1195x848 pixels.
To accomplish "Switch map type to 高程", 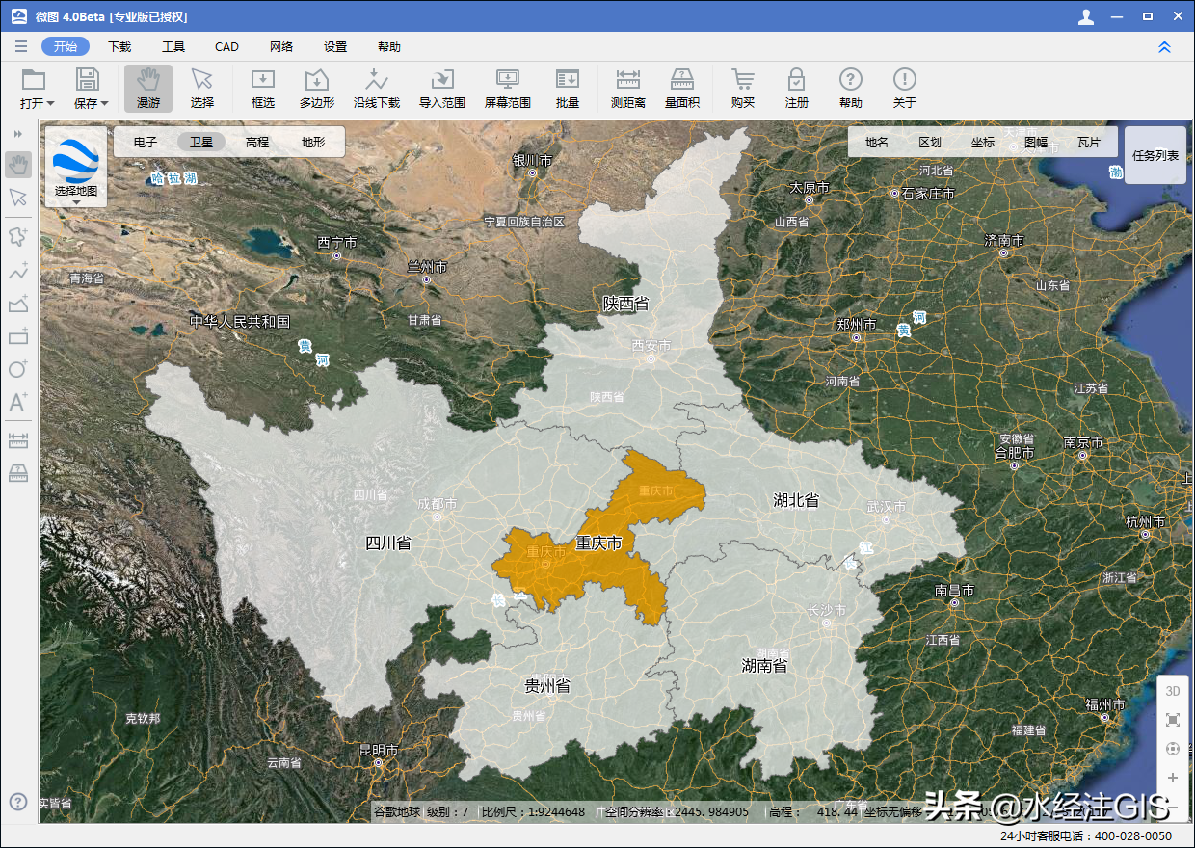I will pyautogui.click(x=257, y=142).
